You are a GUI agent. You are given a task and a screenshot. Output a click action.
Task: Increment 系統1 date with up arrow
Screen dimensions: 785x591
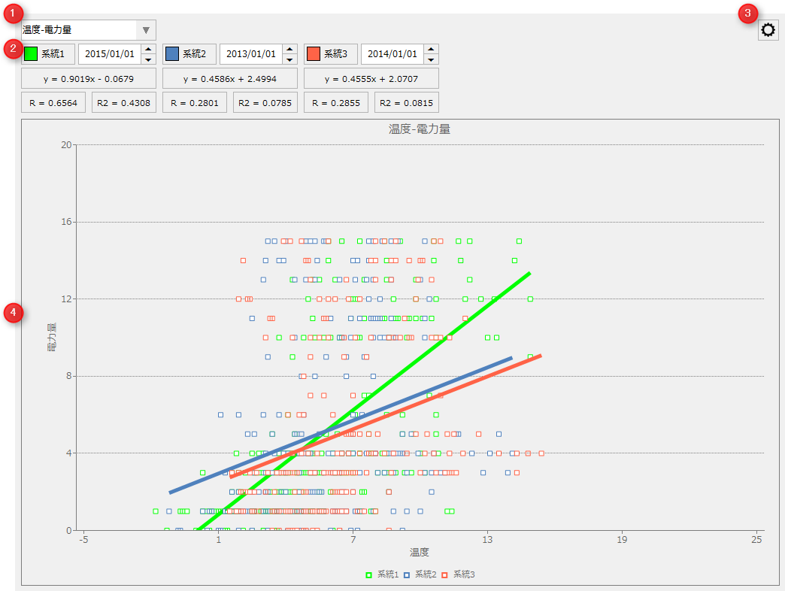point(147,49)
